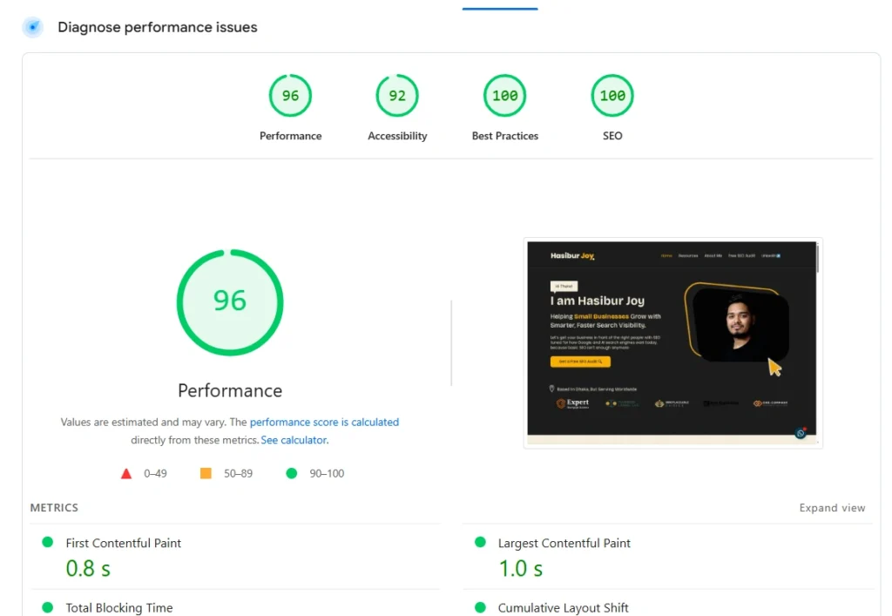Click the "Get a Free SEO Audit" button
This screenshot has height=616, width=892.
coord(580,362)
